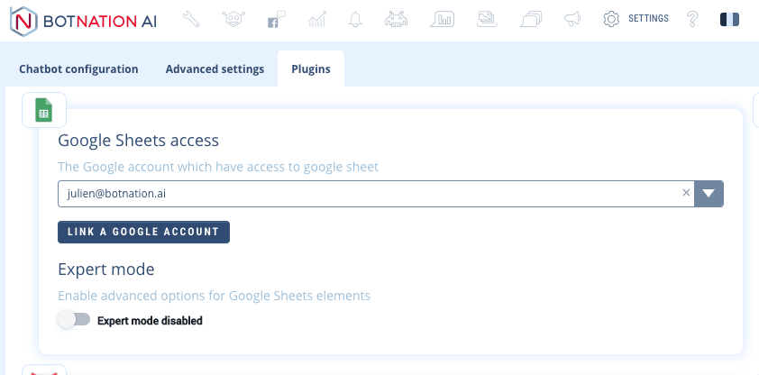
Task: Open the Advanced settings tab
Action: pyautogui.click(x=215, y=69)
